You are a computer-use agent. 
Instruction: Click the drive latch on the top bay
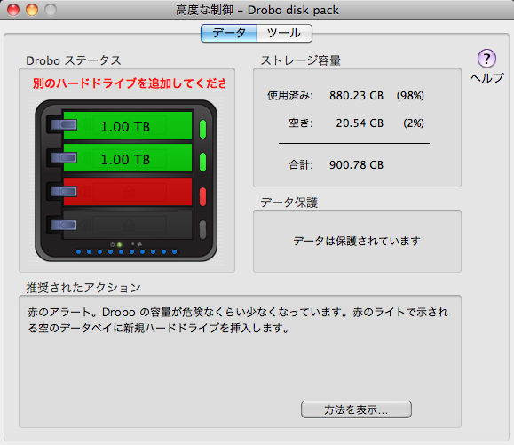[64, 124]
